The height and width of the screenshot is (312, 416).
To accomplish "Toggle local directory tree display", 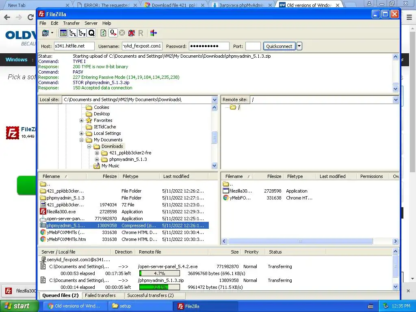I will pyautogui.click(x=72, y=33).
